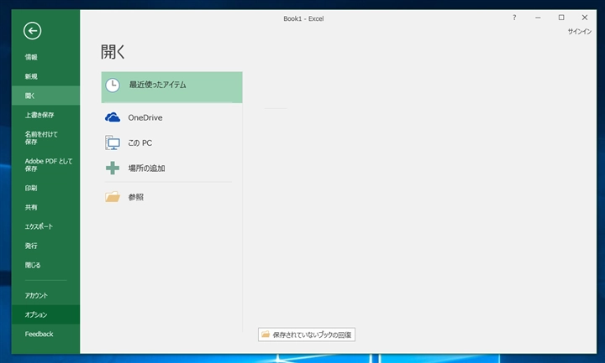This screenshot has width=605, height=363.
Task: Select 開く (Open) in the sidebar
Action: pyautogui.click(x=45, y=96)
